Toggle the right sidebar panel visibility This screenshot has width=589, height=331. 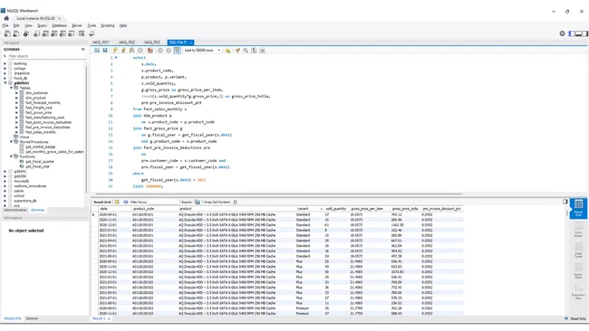click(x=584, y=33)
